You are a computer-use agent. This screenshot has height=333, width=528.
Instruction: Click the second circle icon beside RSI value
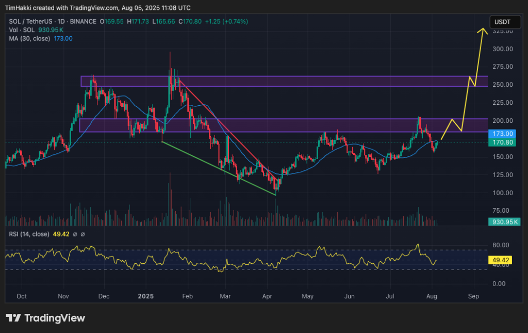click(82, 234)
